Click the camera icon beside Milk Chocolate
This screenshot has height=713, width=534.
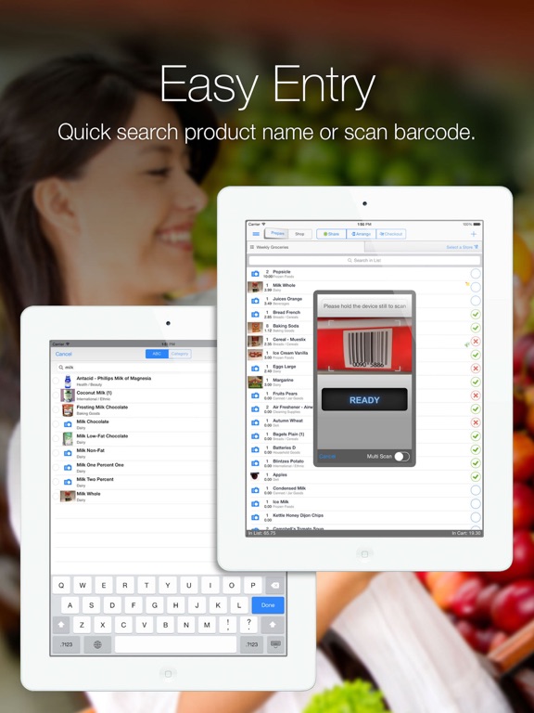pyautogui.click(x=68, y=423)
